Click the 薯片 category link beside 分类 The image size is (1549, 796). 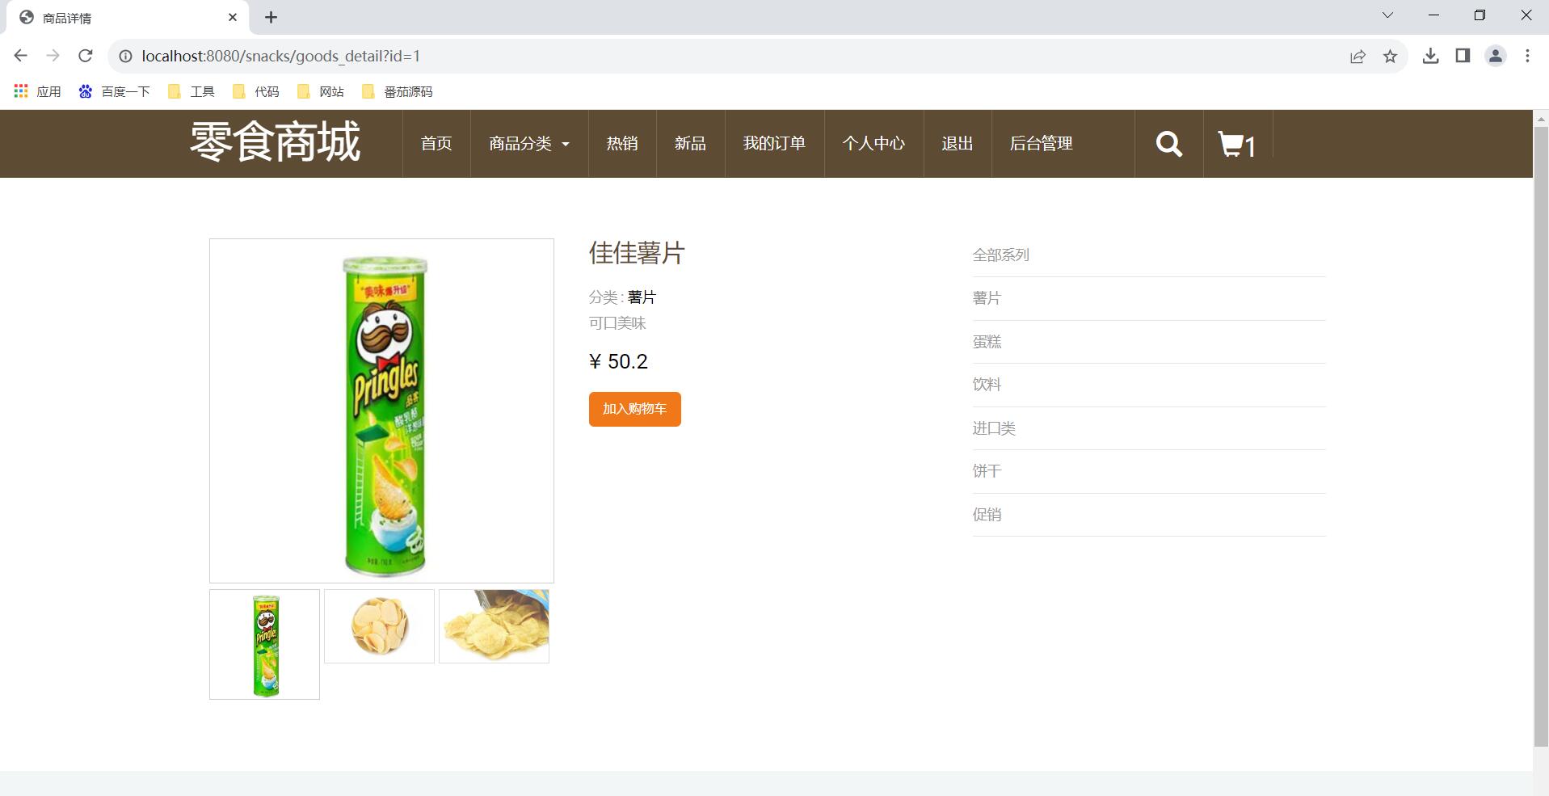click(x=642, y=297)
